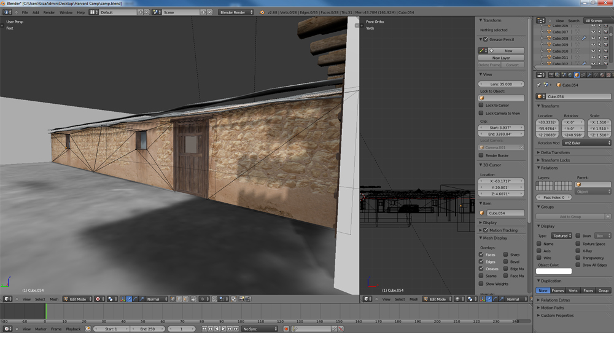Open the Material properties tab icon
The image size is (614, 347).
click(x=602, y=75)
